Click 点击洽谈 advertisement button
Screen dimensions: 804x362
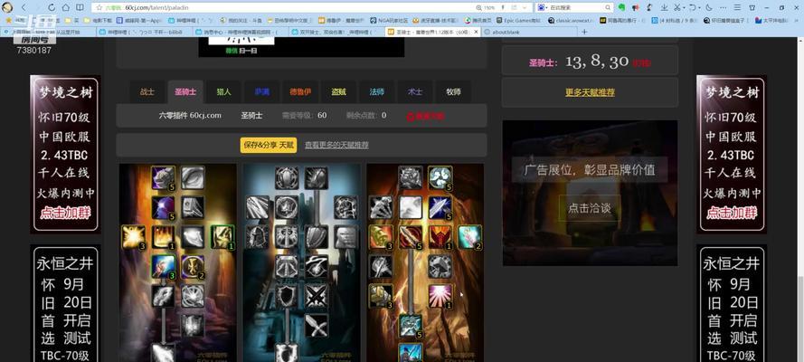click(x=590, y=208)
